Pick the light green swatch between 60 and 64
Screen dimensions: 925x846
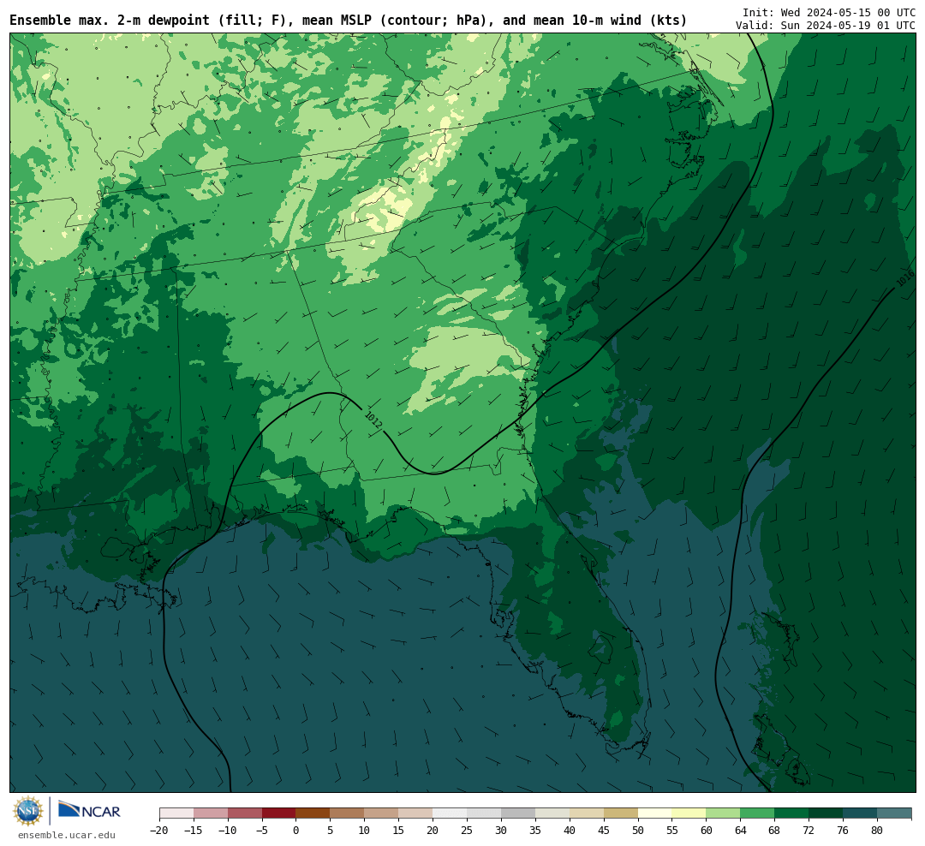coord(723,813)
